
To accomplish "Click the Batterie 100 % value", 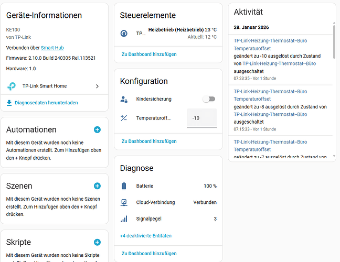I will [210, 186].
